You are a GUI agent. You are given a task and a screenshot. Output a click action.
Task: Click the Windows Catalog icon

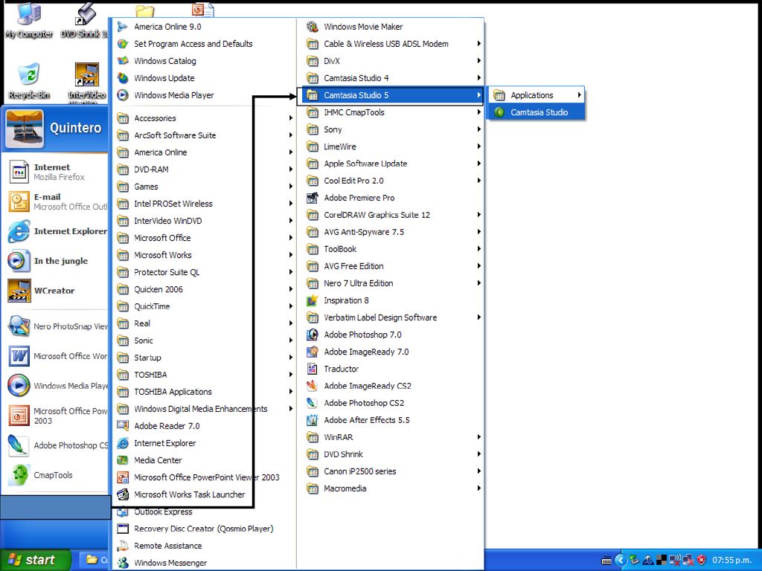point(123,61)
